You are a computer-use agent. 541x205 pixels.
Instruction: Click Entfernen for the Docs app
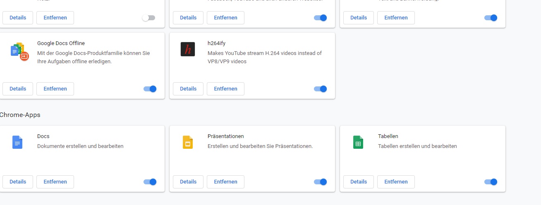pos(55,182)
